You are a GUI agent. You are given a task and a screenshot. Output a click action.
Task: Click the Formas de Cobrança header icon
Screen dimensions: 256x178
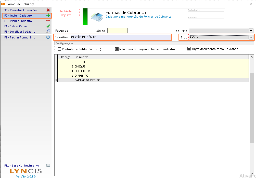click(x=97, y=17)
